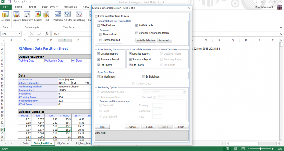This screenshot has height=151, width=284.
Task: Expand the Name Box dropdown arrow
Action: (20, 34)
